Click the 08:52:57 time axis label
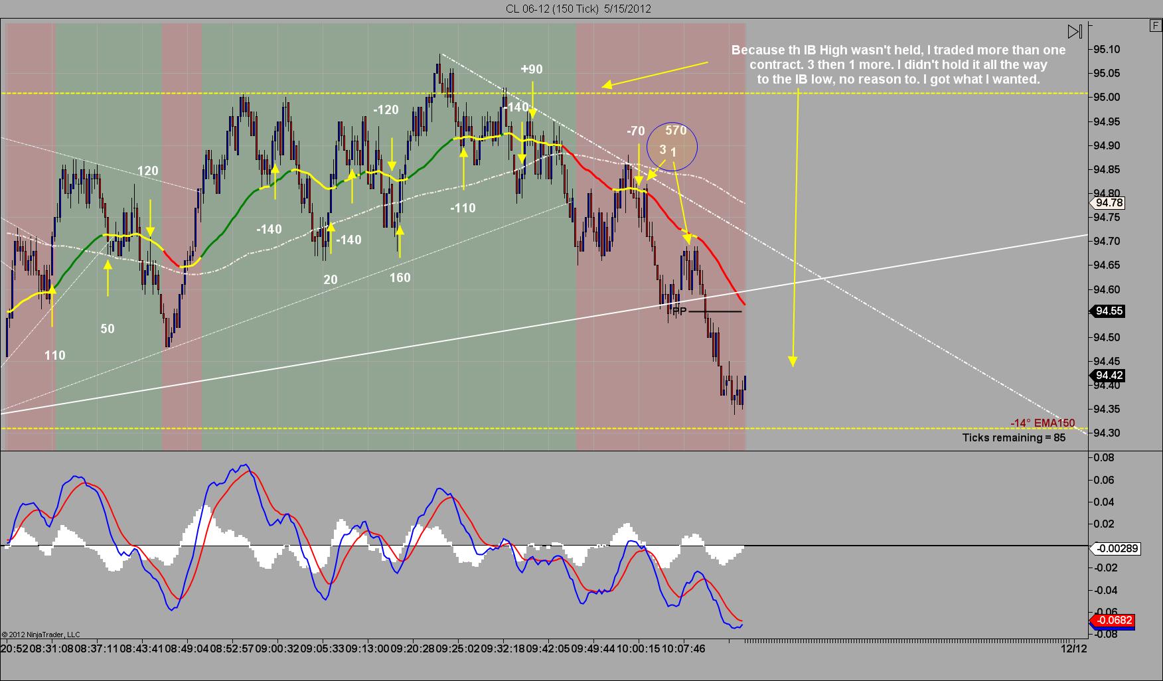1163x681 pixels. (x=233, y=648)
